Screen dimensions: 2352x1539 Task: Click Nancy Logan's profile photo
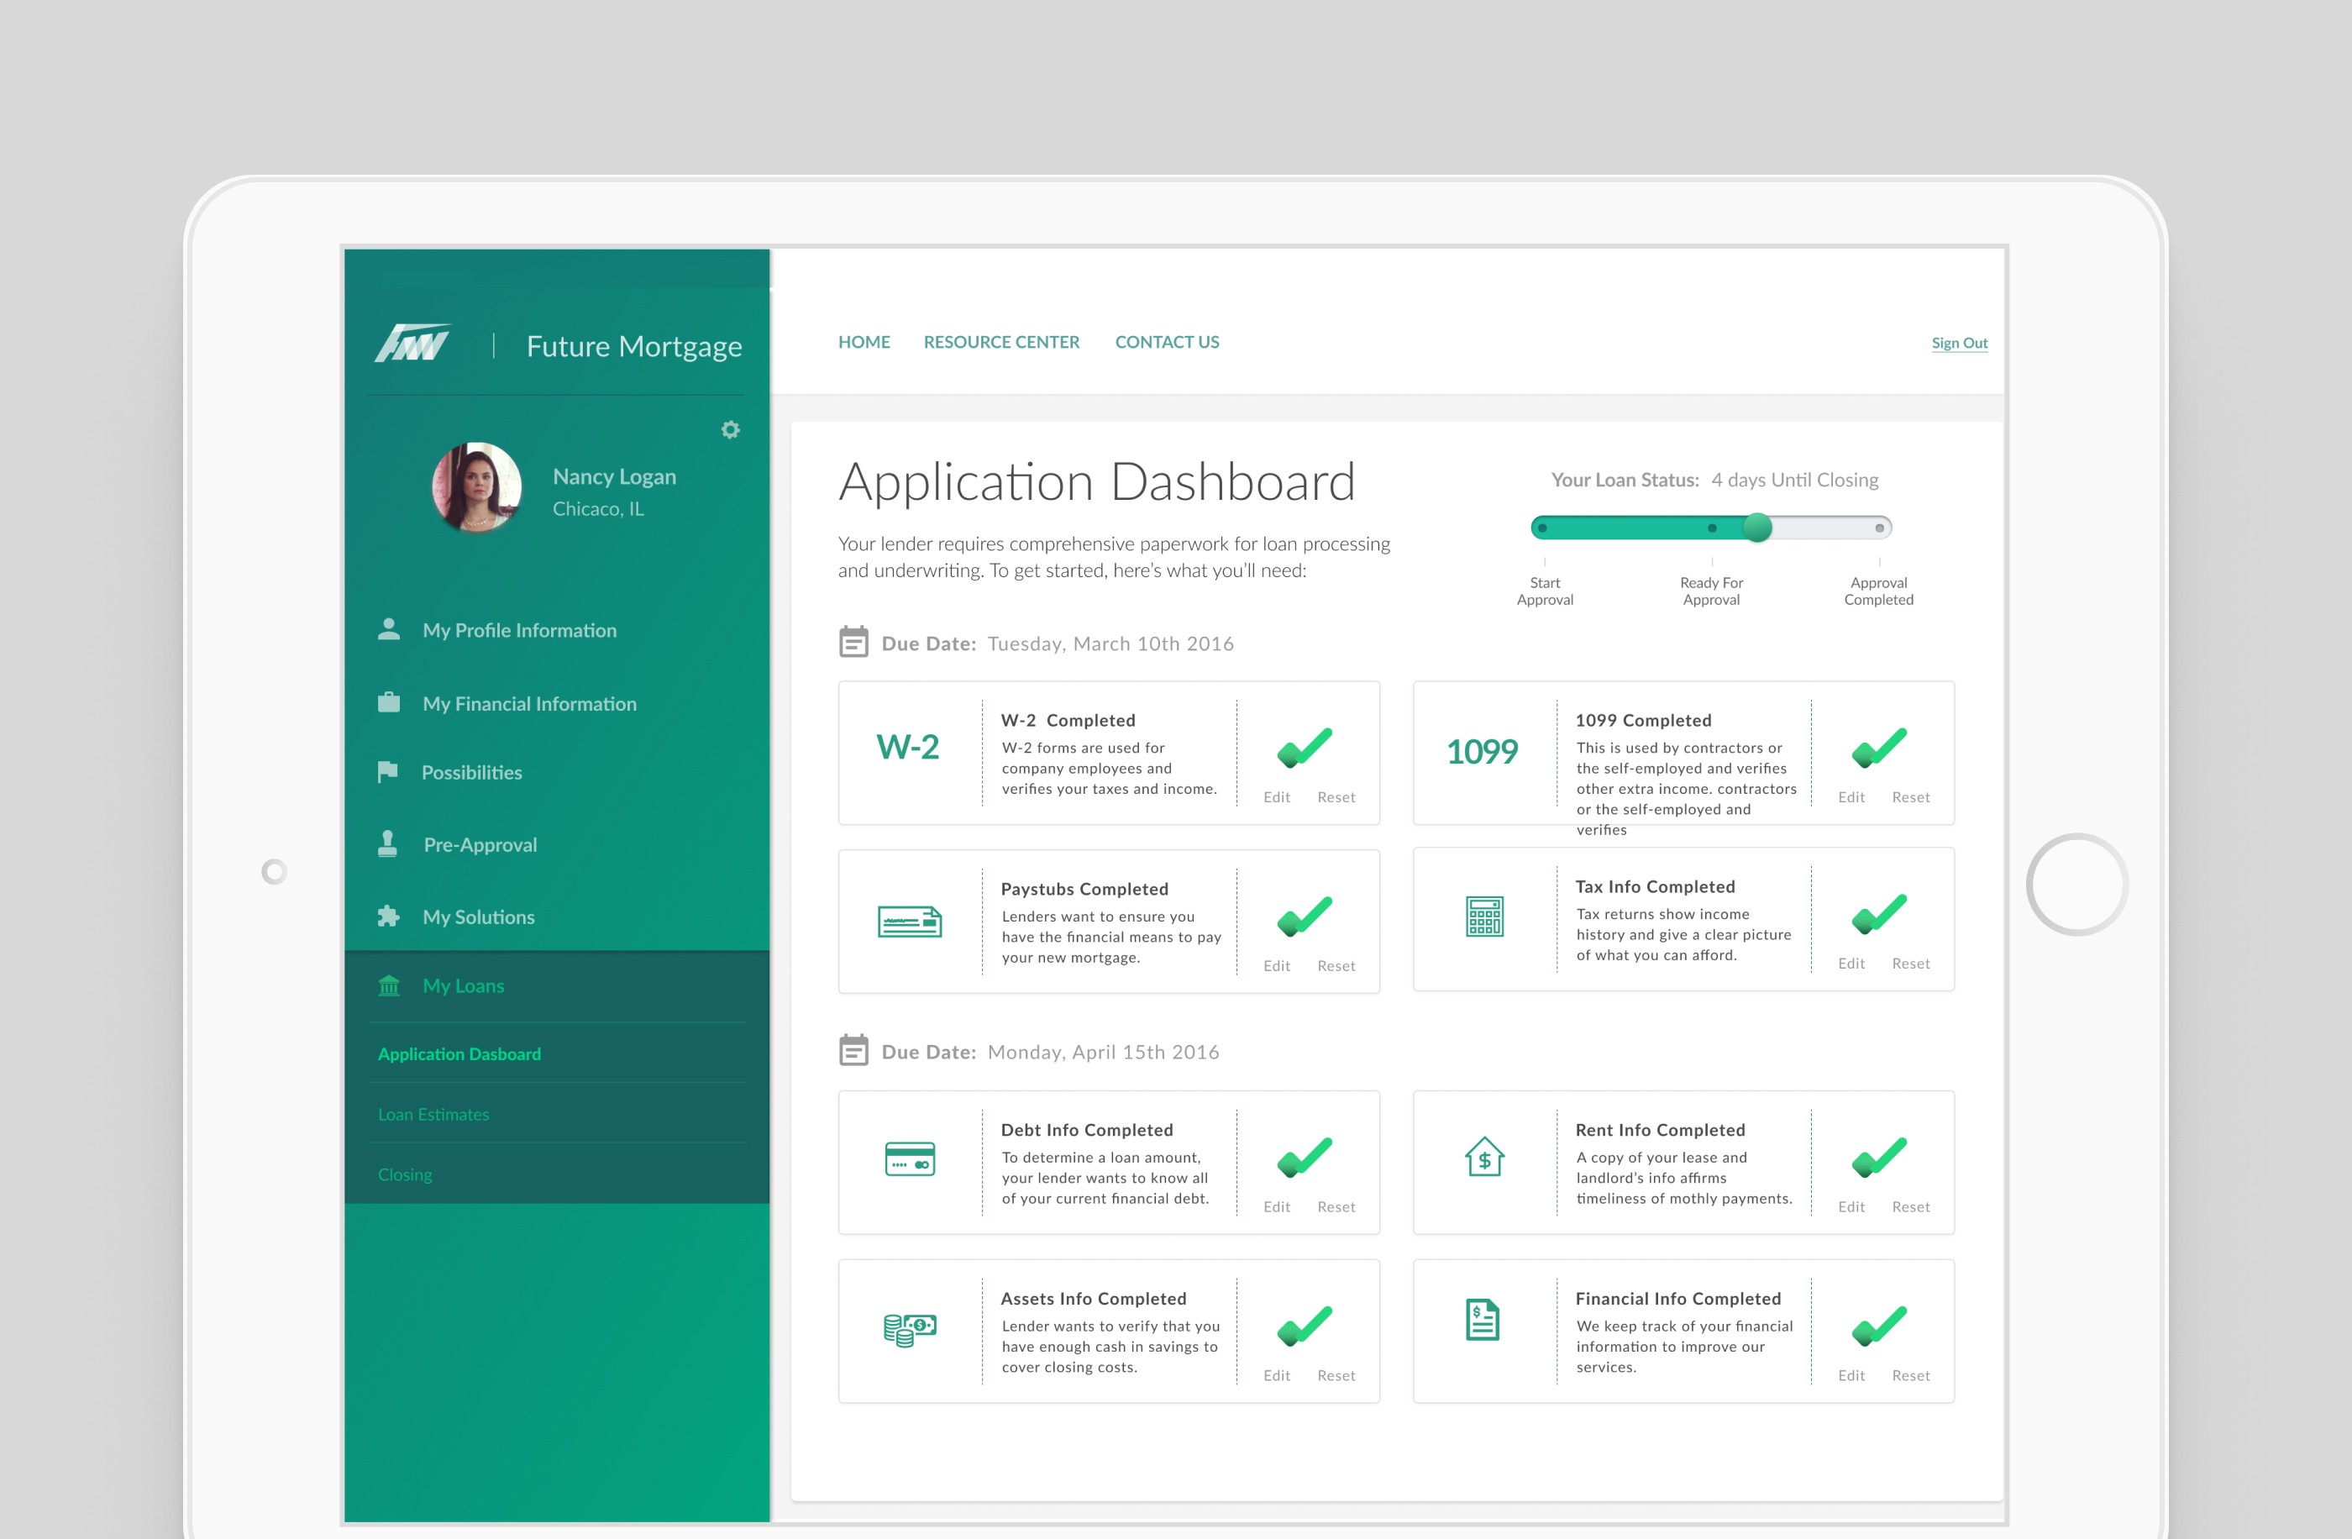click(x=477, y=486)
